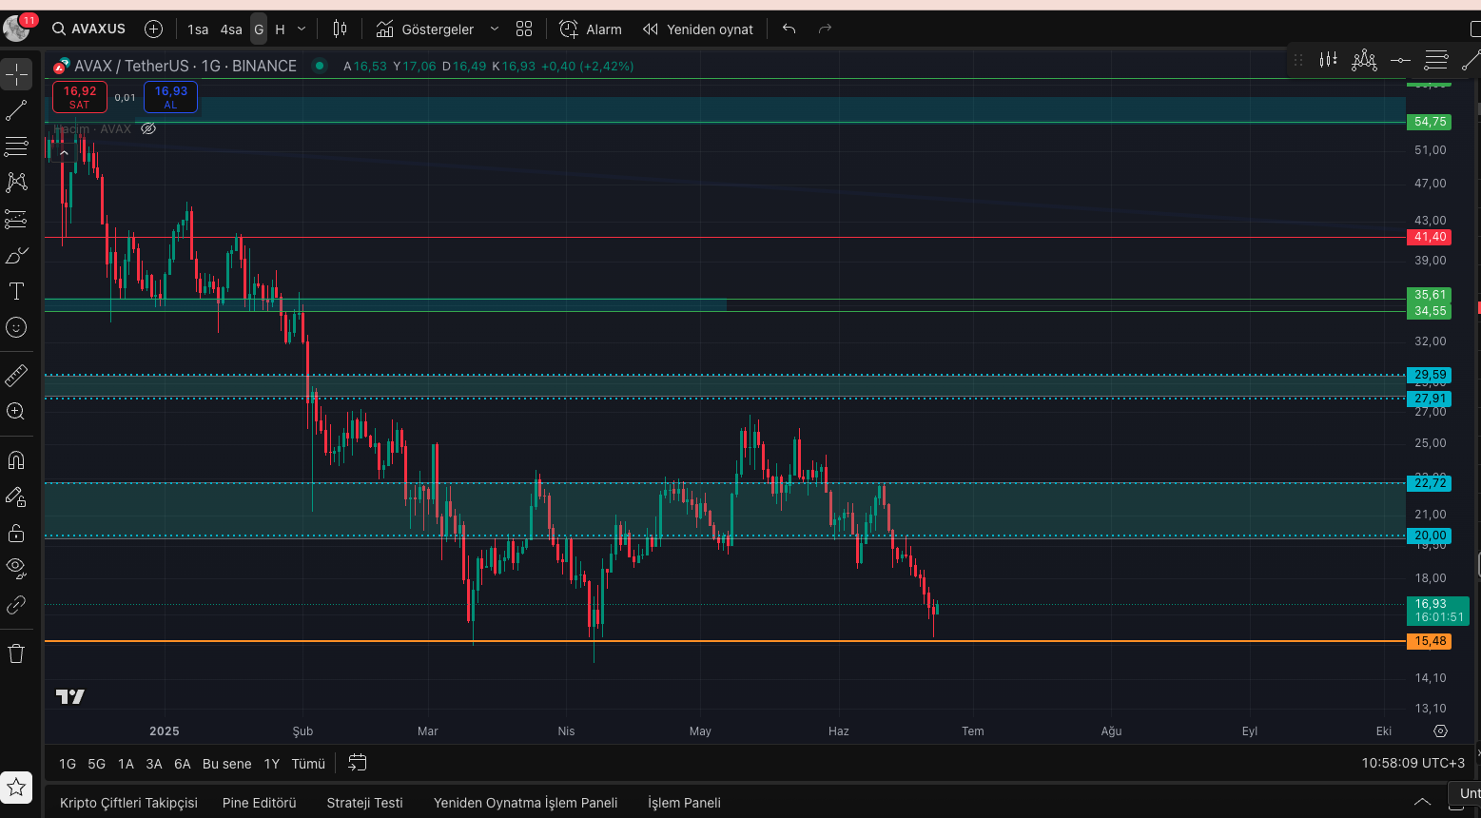Toggle lock all drawing tools
Image resolution: width=1481 pixels, height=818 pixels.
click(x=16, y=533)
